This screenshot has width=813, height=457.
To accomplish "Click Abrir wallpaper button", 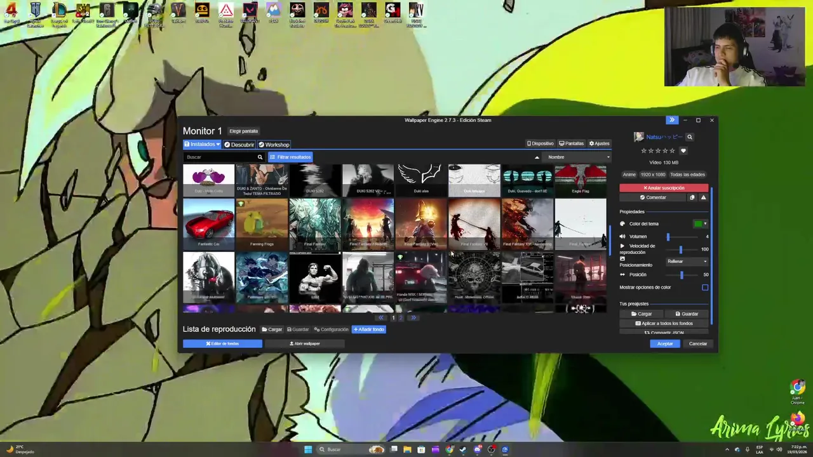I will [x=305, y=344].
